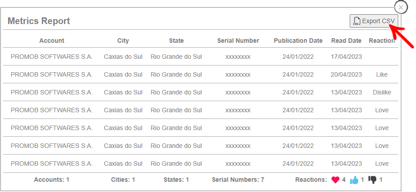Click the Serial Numbers: 7 total
Screen dimensions: 416x192
(238, 180)
